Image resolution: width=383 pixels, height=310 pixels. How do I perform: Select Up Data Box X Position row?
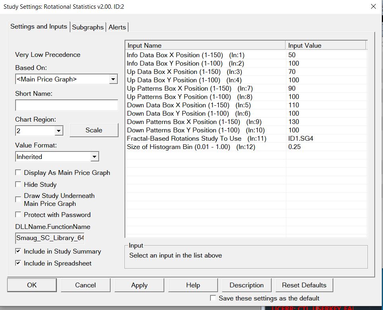click(x=246, y=72)
